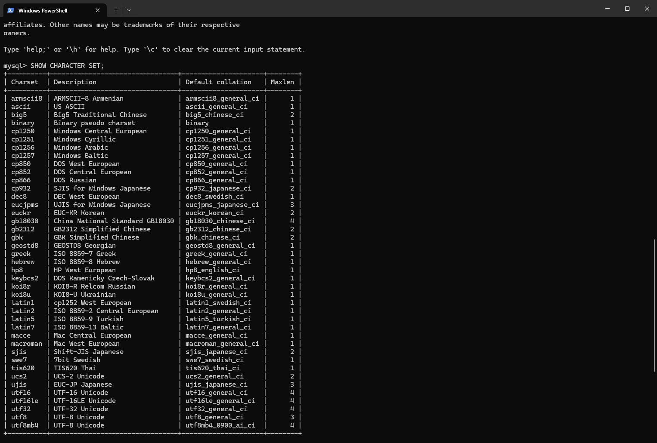
Task: Click 'ISO 8859-9 Turkish' description
Action: click(89, 319)
